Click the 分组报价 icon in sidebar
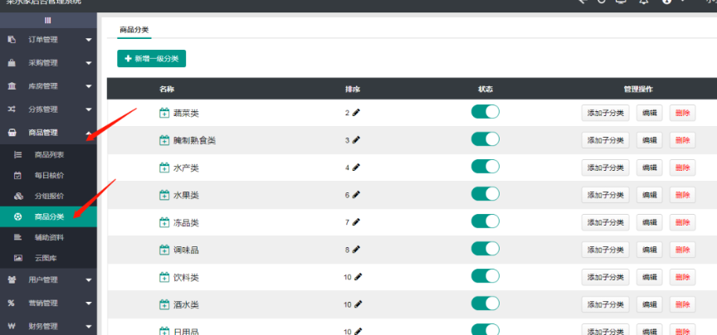Viewport: 717px width, 335px height. click(17, 196)
